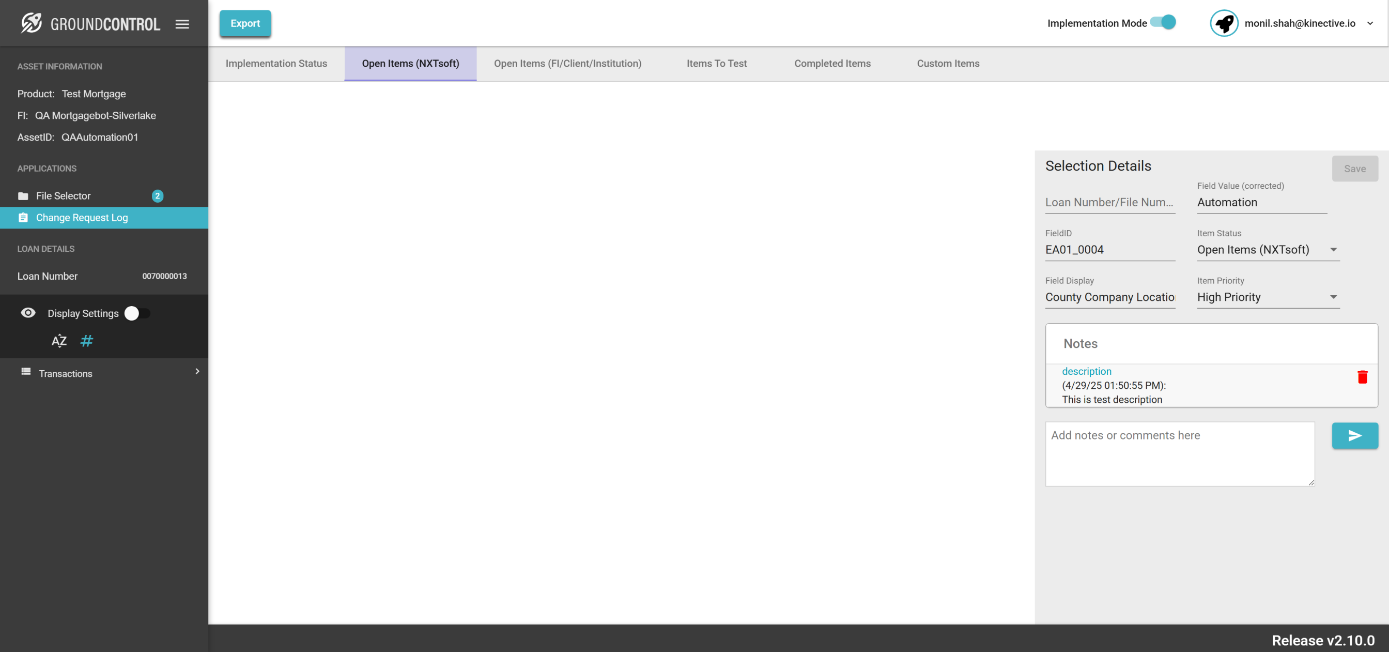Turn off Implementation Mode switch
The image size is (1389, 652).
point(1164,22)
